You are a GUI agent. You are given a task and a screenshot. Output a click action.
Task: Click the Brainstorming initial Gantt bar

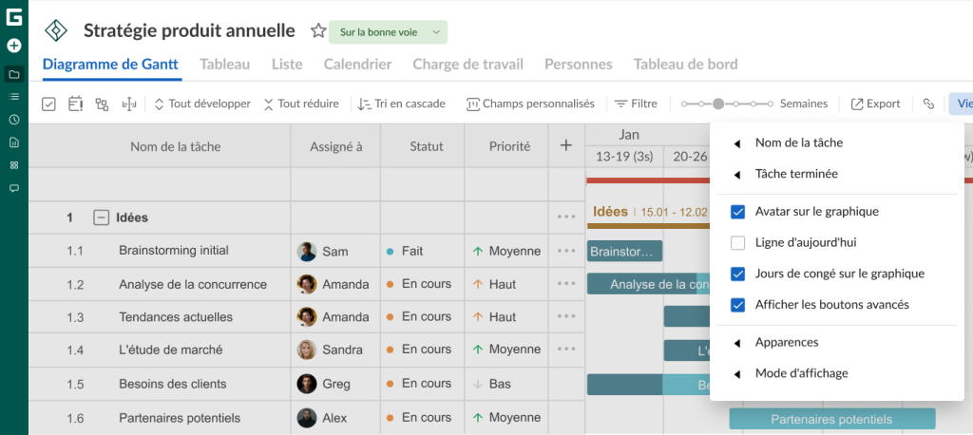pyautogui.click(x=625, y=252)
